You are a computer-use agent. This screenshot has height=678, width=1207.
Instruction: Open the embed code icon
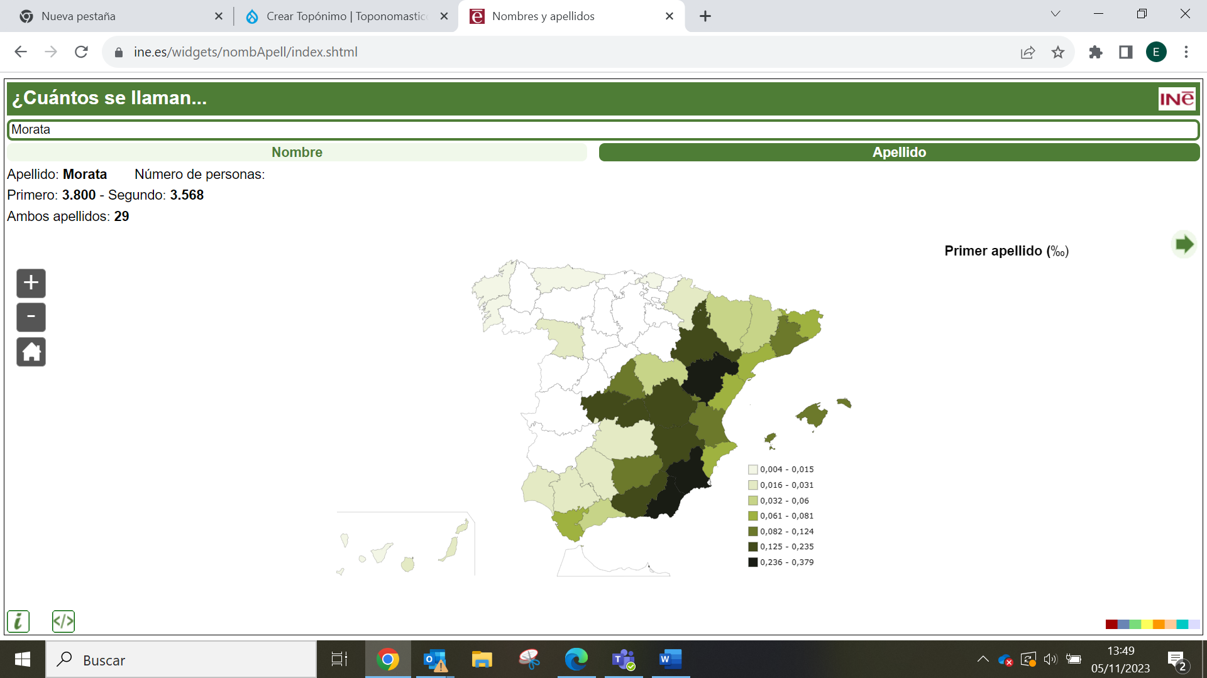point(63,621)
